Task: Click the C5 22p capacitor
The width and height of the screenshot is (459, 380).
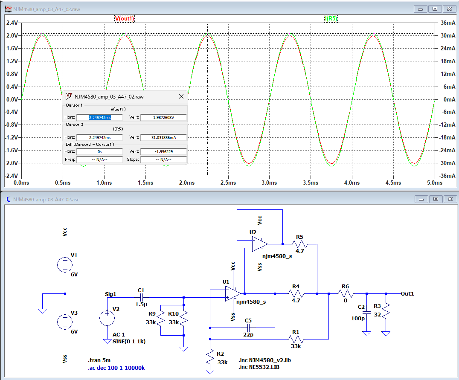Action: (249, 328)
